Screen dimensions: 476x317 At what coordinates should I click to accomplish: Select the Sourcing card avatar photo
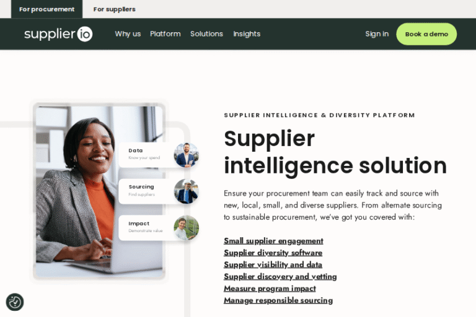pos(186,191)
